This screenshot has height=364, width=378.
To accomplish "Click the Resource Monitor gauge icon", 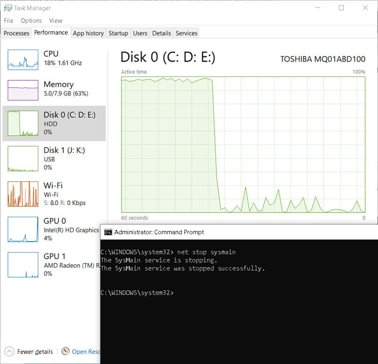I will point(65,351).
